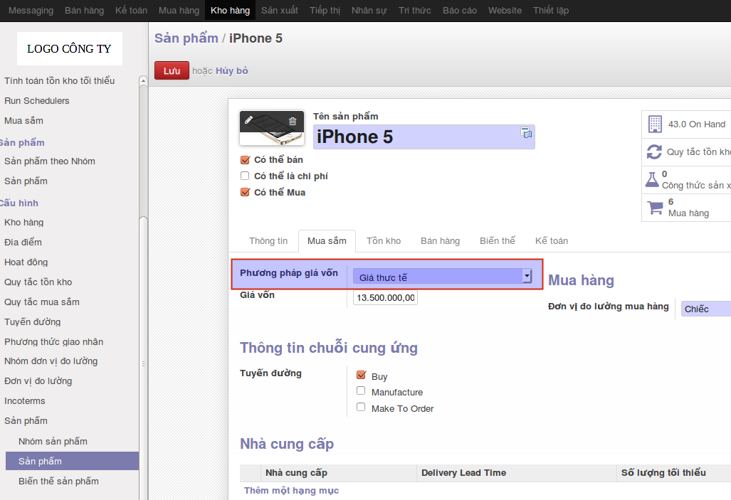The image size is (731, 500).
Task: Open the Tiếp thị top menu
Action: tap(325, 10)
